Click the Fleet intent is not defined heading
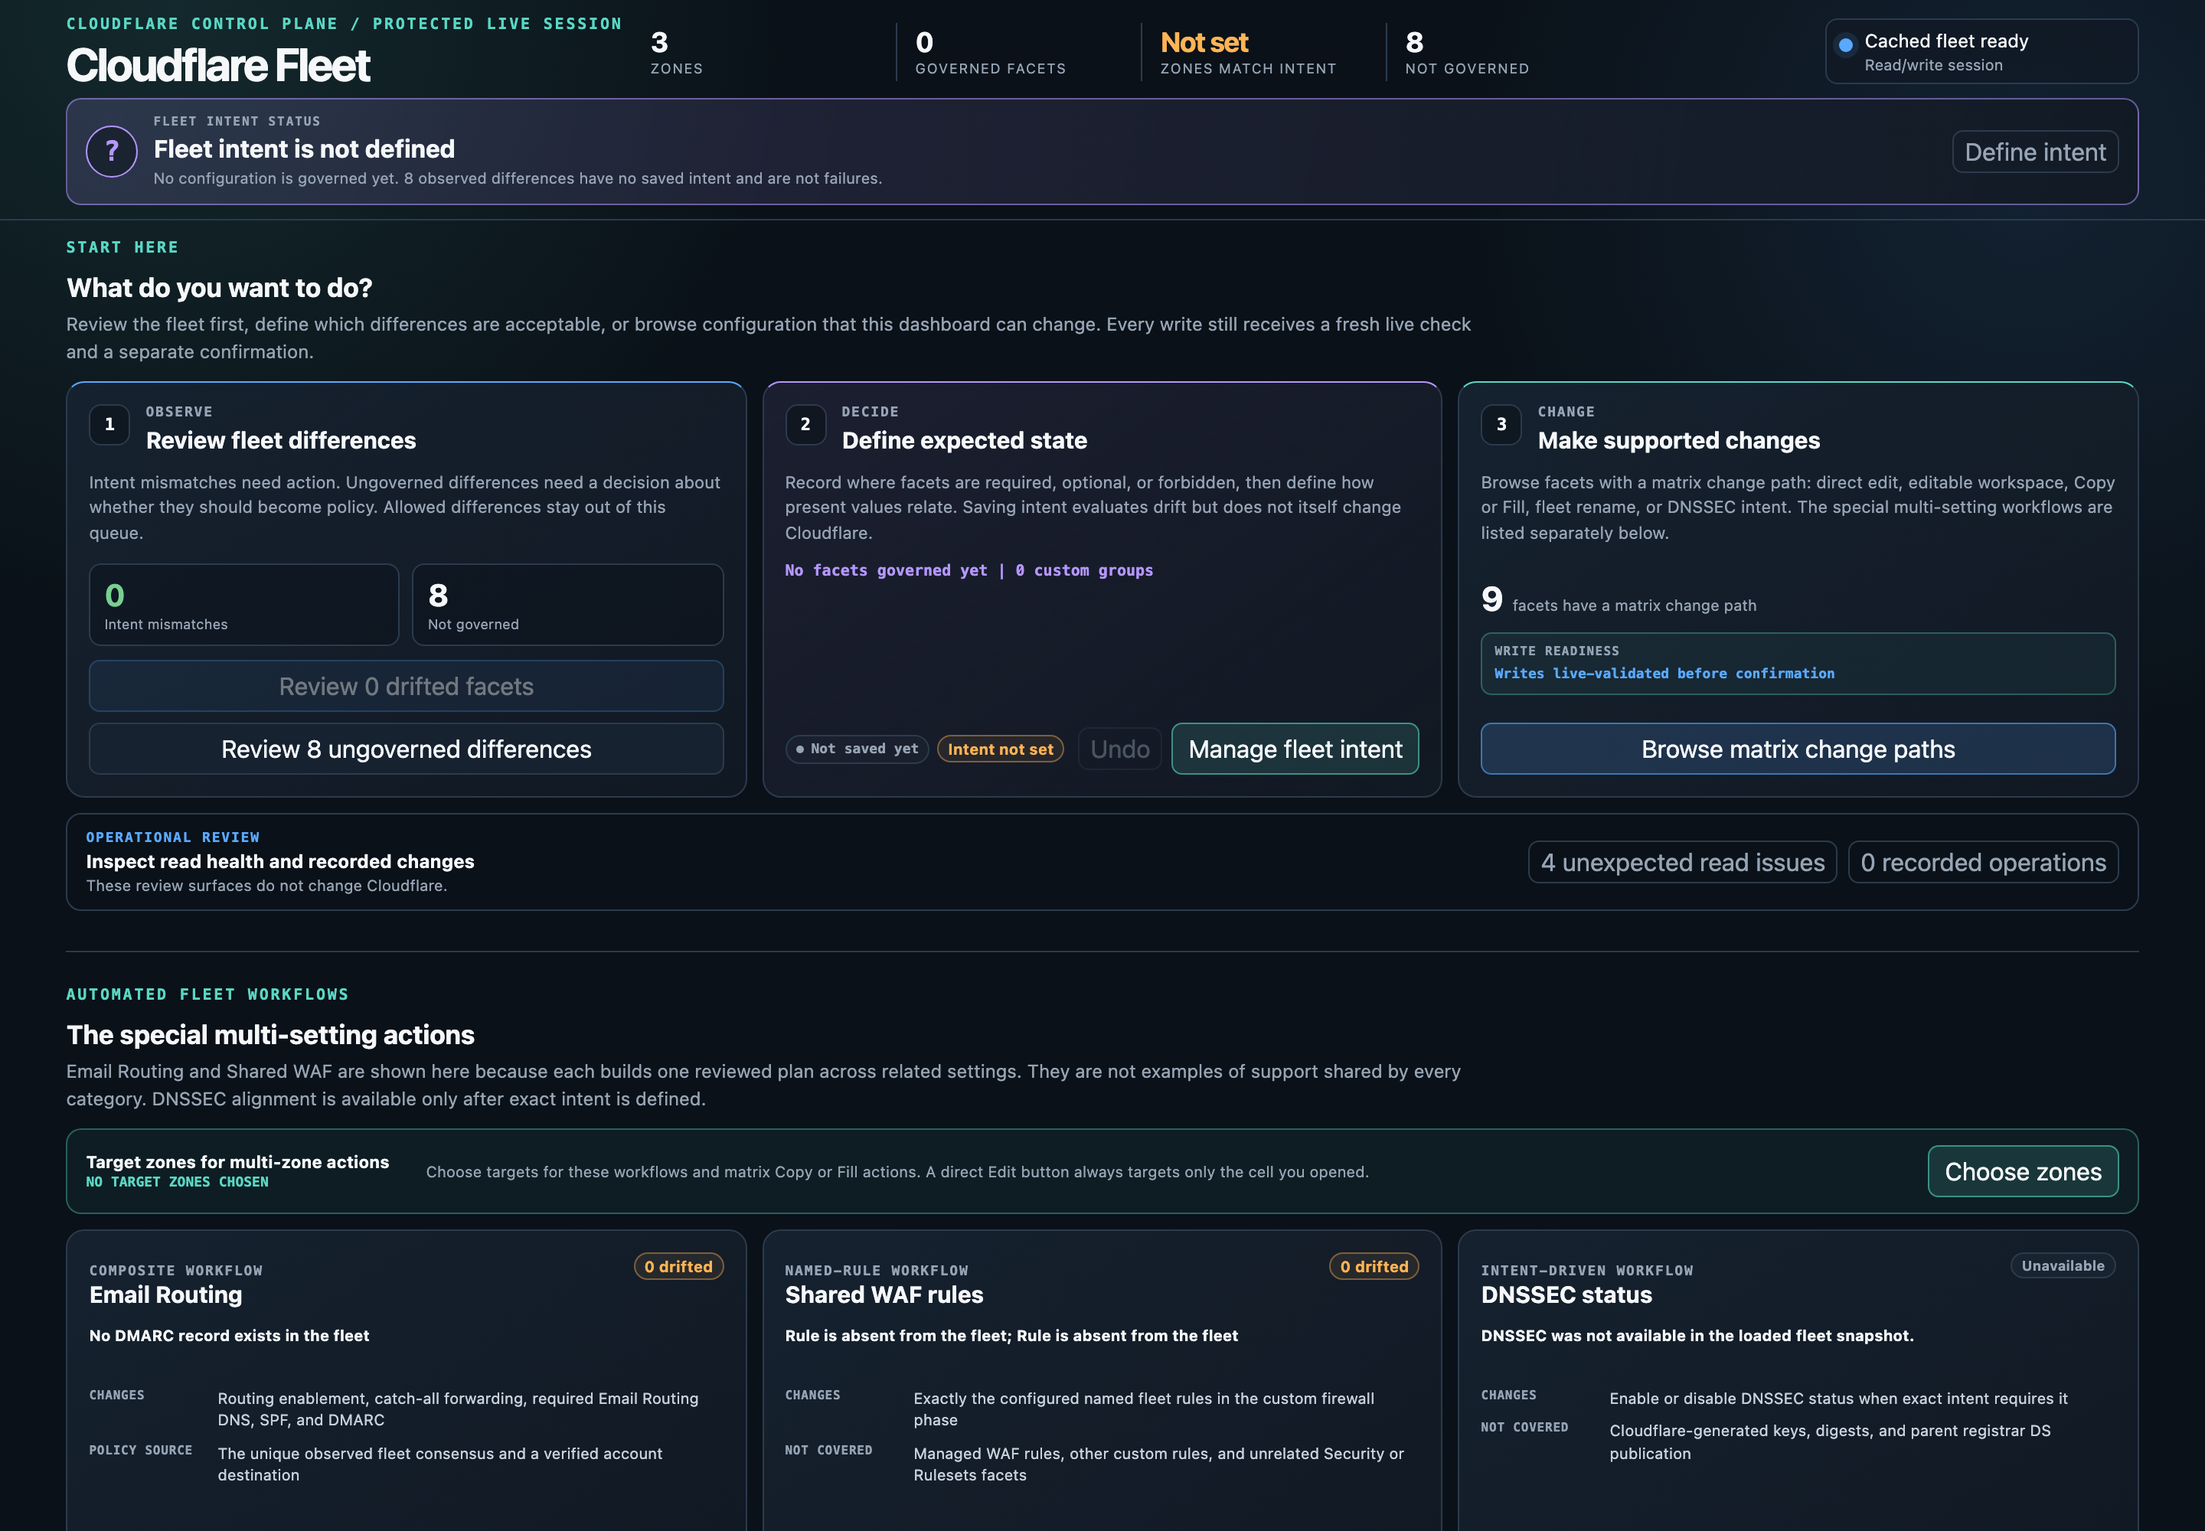Screen dimensions: 2205x1531 pyautogui.click(x=304, y=149)
